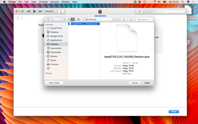This screenshot has width=198, height=124.
Task: Open the View menu
Action: (34, 2)
